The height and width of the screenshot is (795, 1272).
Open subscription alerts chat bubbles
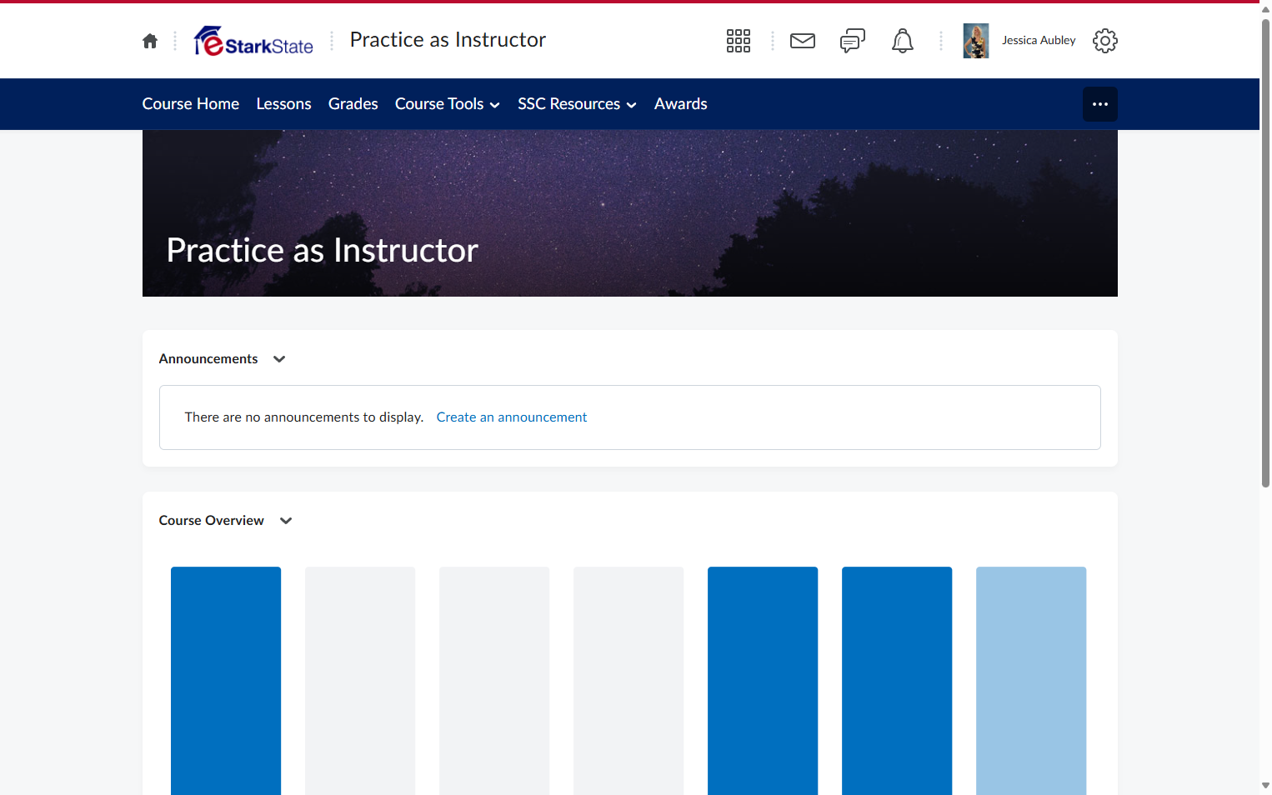point(853,41)
